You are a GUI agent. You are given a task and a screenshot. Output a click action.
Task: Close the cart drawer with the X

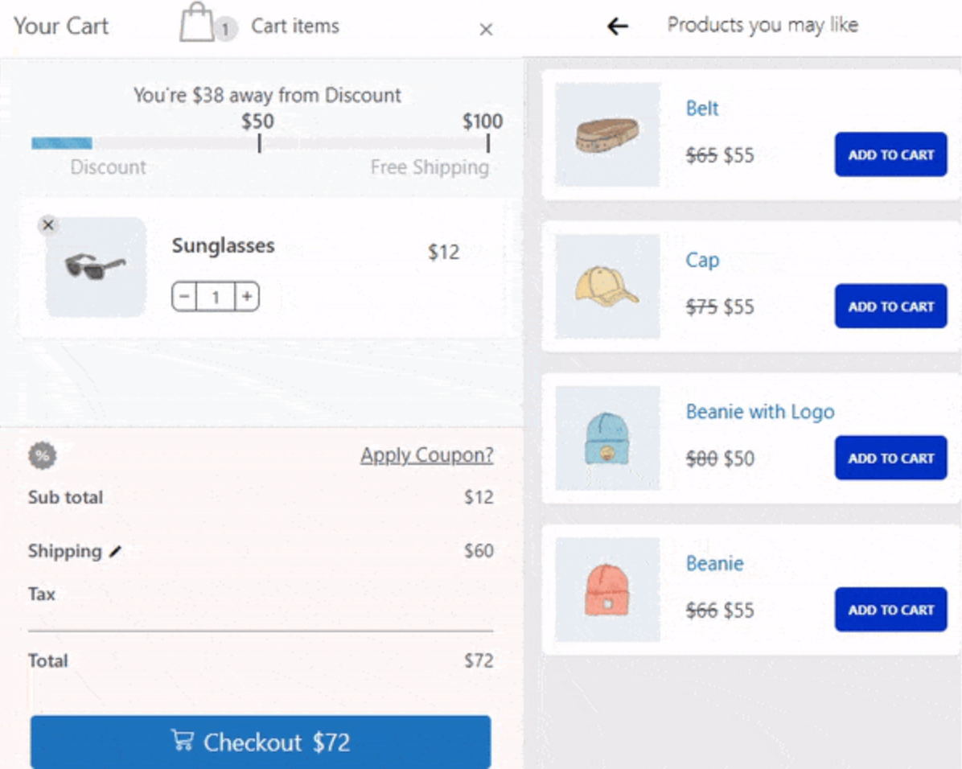click(486, 29)
